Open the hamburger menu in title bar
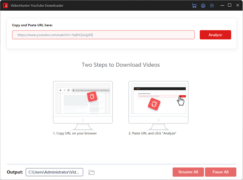 point(212,6)
